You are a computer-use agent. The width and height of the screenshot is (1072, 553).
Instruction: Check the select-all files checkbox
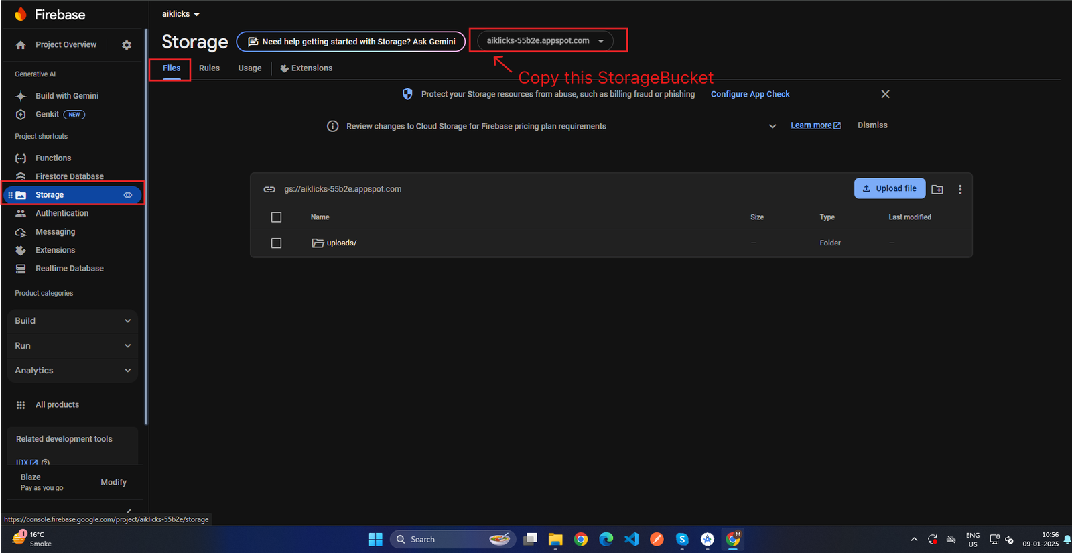point(276,217)
